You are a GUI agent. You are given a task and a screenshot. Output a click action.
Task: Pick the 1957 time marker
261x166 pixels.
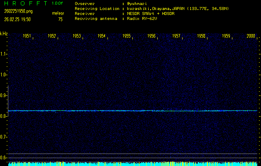pyautogui.click(x=176, y=37)
